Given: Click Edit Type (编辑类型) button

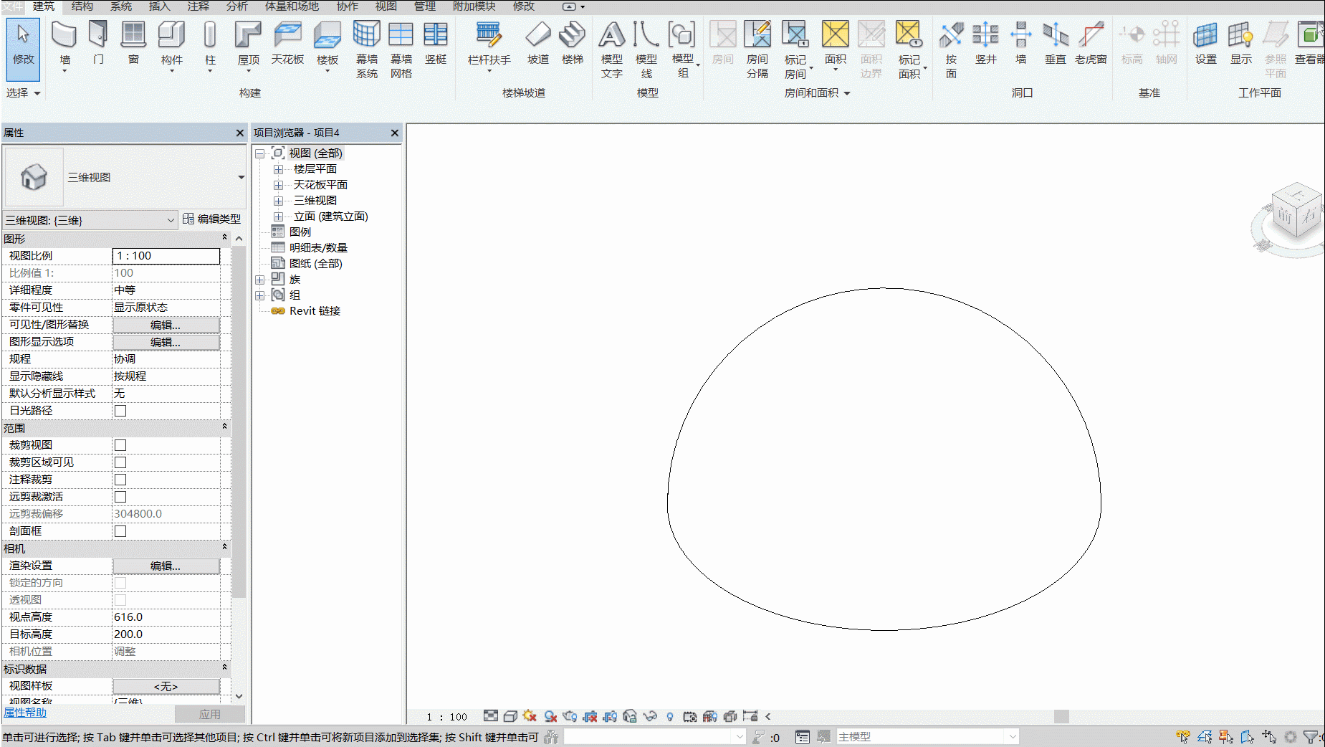Looking at the screenshot, I should 211,219.
